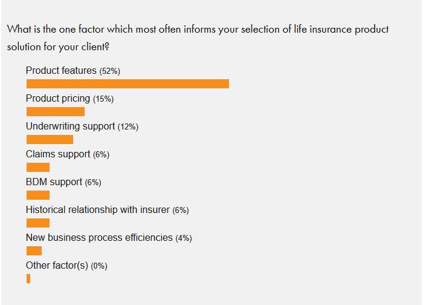Viewport: 423px width, 305px height.
Task: Click the Underwriting support orange bar
Action: coord(50,139)
